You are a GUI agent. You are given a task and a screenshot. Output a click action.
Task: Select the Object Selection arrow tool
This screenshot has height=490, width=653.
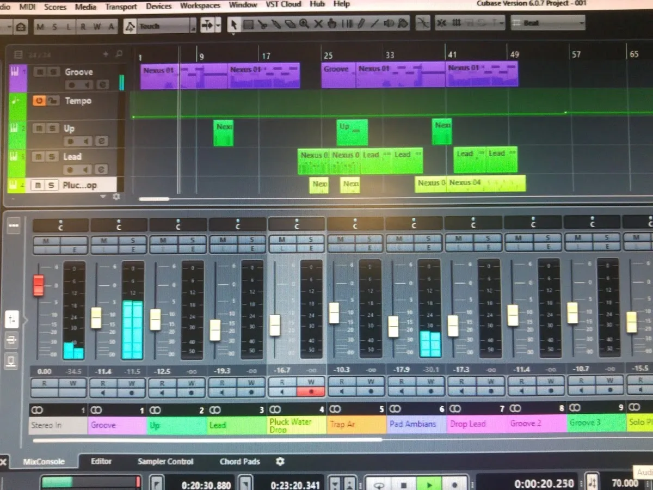[x=233, y=24]
